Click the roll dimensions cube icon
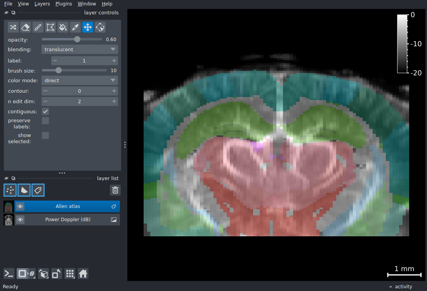This screenshot has height=291, width=427. 43,274
